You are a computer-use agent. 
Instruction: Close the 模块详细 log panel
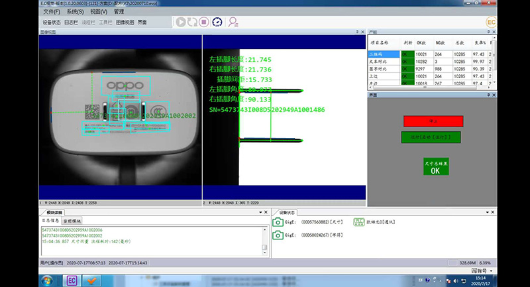266,212
